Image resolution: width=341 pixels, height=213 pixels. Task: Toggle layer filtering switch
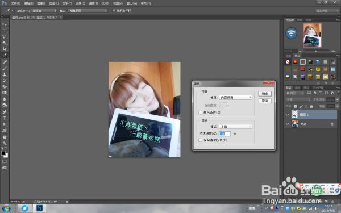(338, 93)
